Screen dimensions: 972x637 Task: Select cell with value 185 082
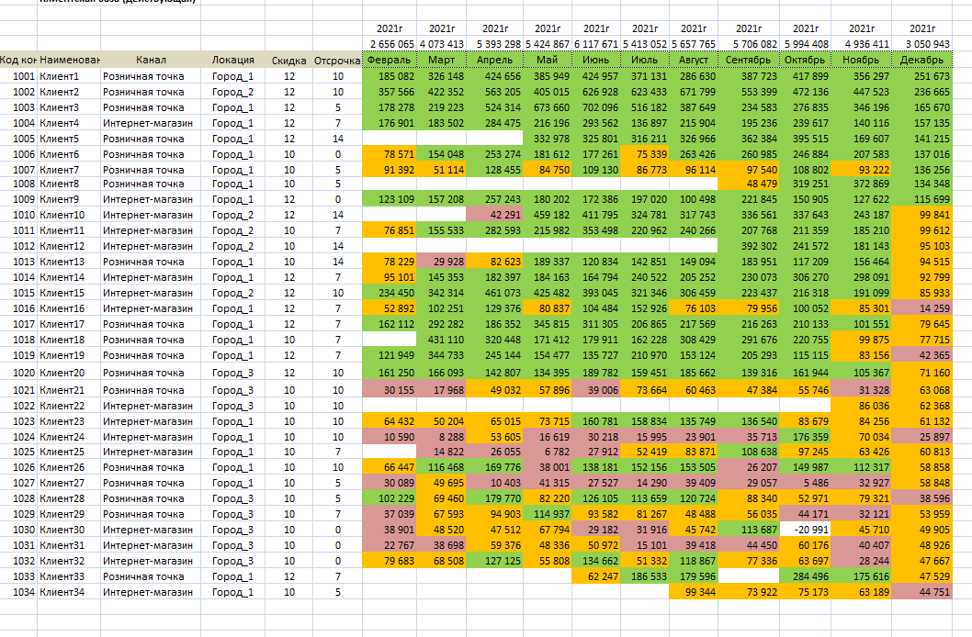pyautogui.click(x=390, y=76)
